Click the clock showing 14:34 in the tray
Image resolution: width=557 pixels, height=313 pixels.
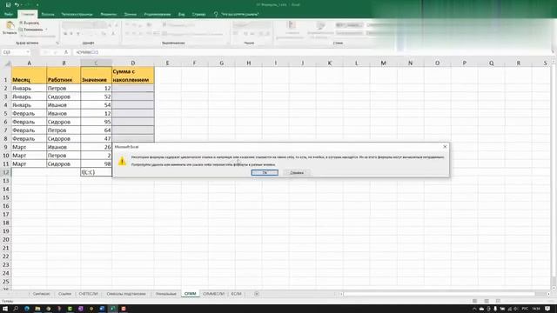536,309
